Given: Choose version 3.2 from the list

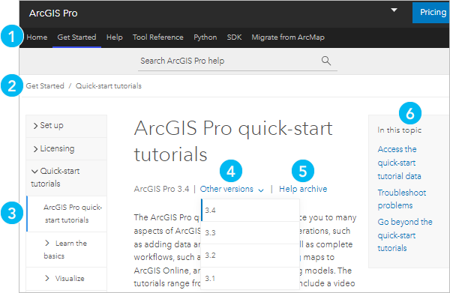Looking at the screenshot, I should pos(250,255).
